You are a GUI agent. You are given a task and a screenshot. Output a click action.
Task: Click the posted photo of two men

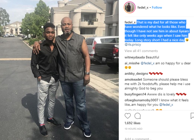[59, 70]
